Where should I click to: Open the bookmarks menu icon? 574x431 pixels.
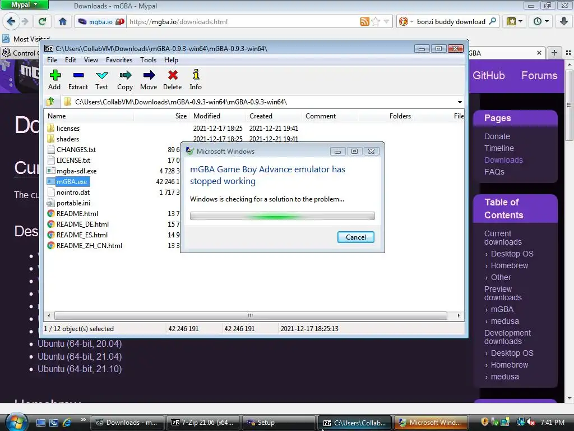pos(511,22)
